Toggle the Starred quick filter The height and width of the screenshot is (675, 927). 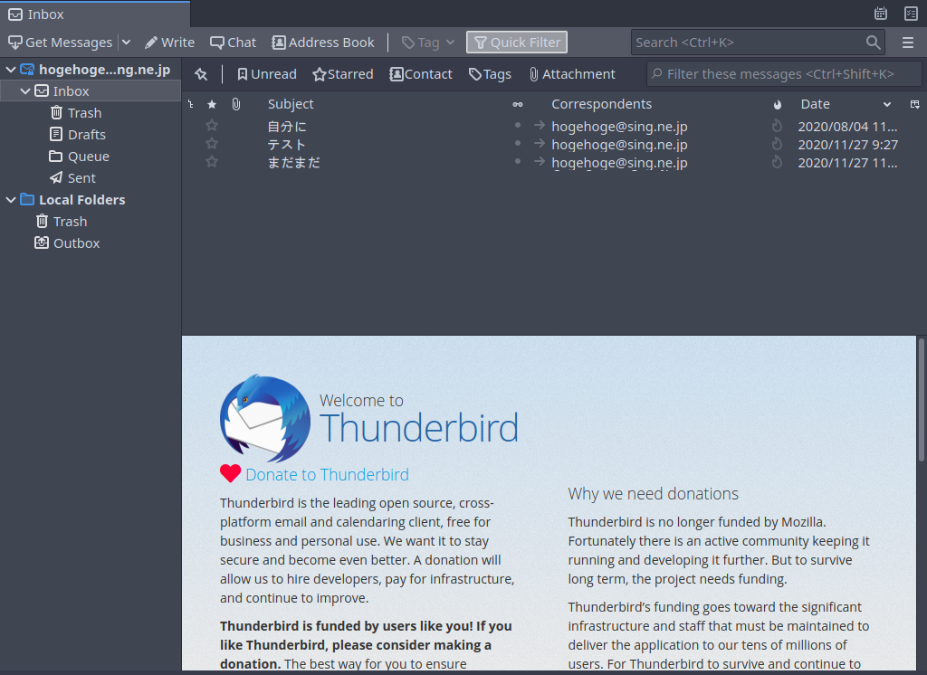[x=343, y=74]
